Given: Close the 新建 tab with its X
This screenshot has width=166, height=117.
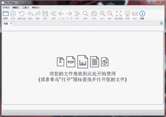Looking at the screenshot, I should point(11,24).
